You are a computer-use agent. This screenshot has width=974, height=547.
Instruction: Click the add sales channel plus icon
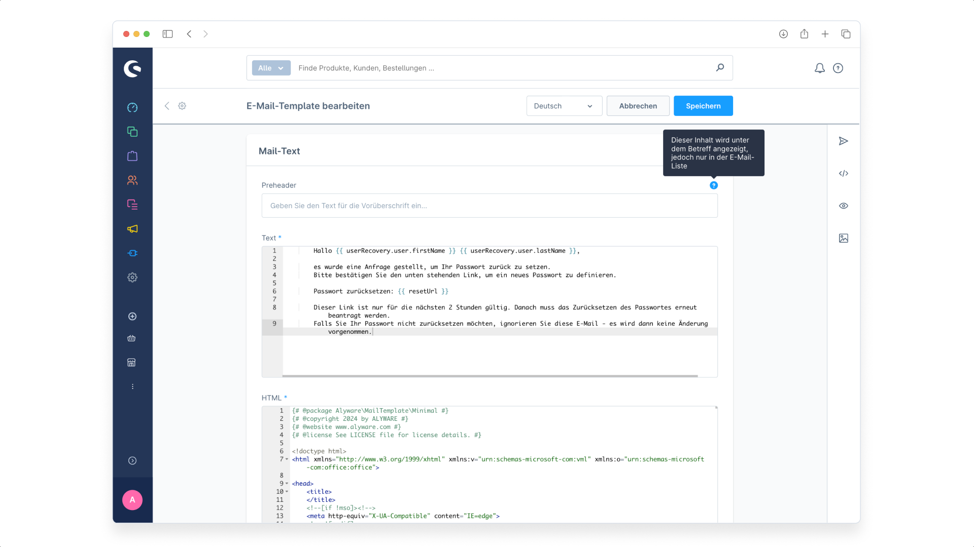[132, 317]
